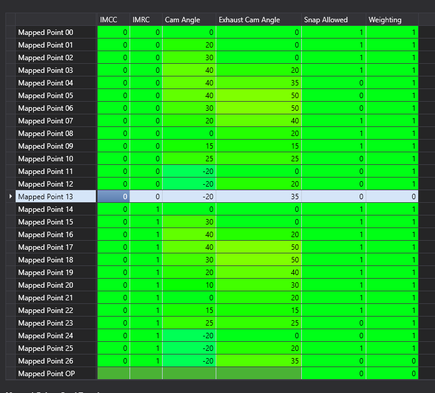Select the Mapped Point 10 row label
This screenshot has width=435, height=393.
tap(56, 159)
